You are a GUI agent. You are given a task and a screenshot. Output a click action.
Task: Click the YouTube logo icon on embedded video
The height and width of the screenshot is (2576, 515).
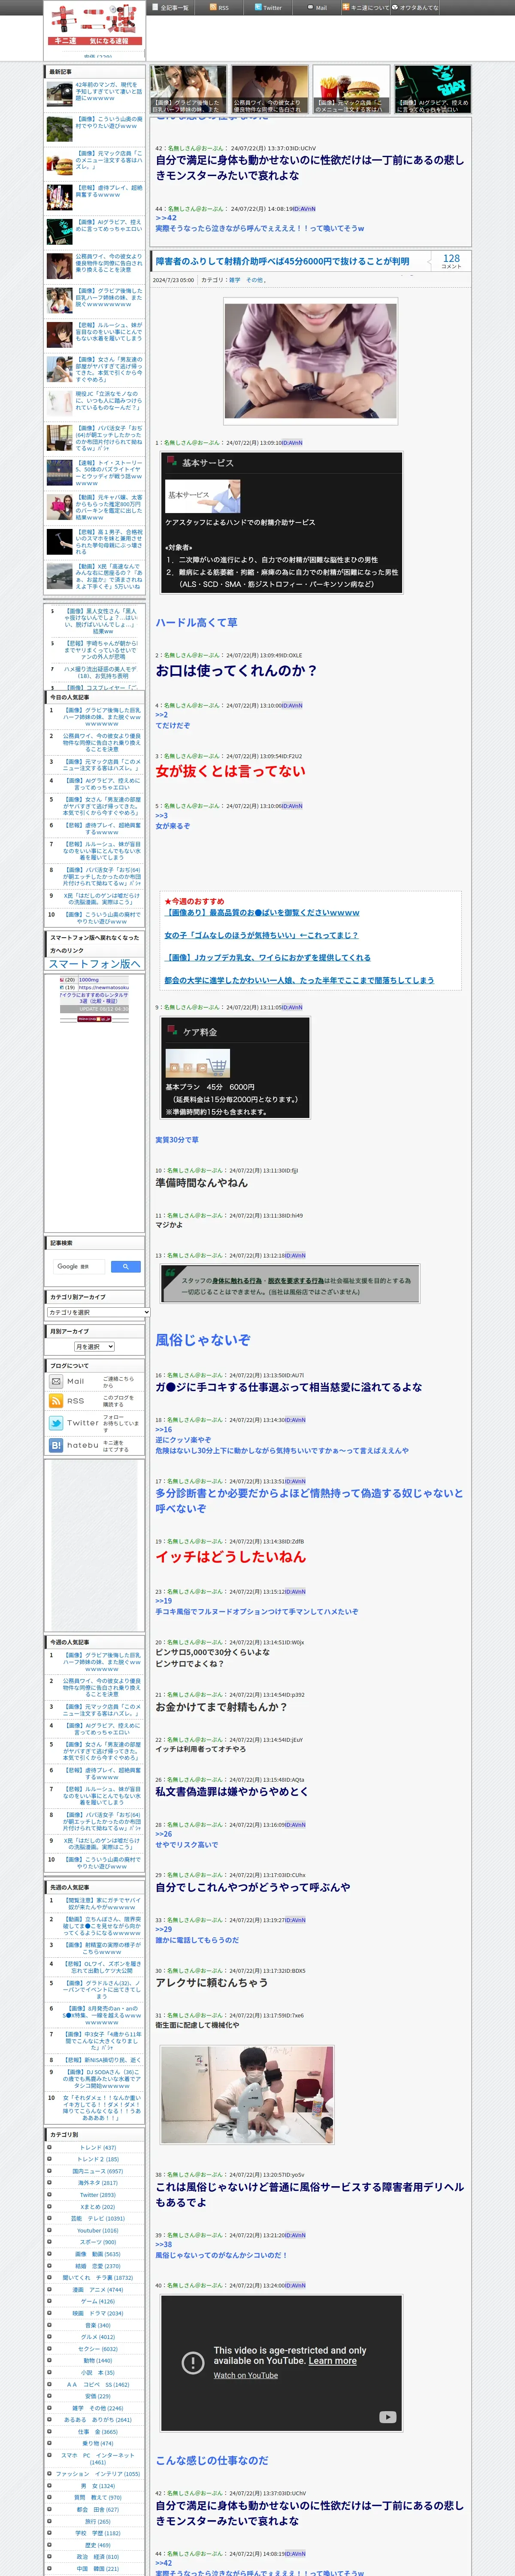387,2417
